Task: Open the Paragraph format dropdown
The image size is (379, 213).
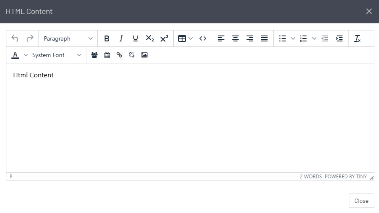Action: (x=68, y=38)
